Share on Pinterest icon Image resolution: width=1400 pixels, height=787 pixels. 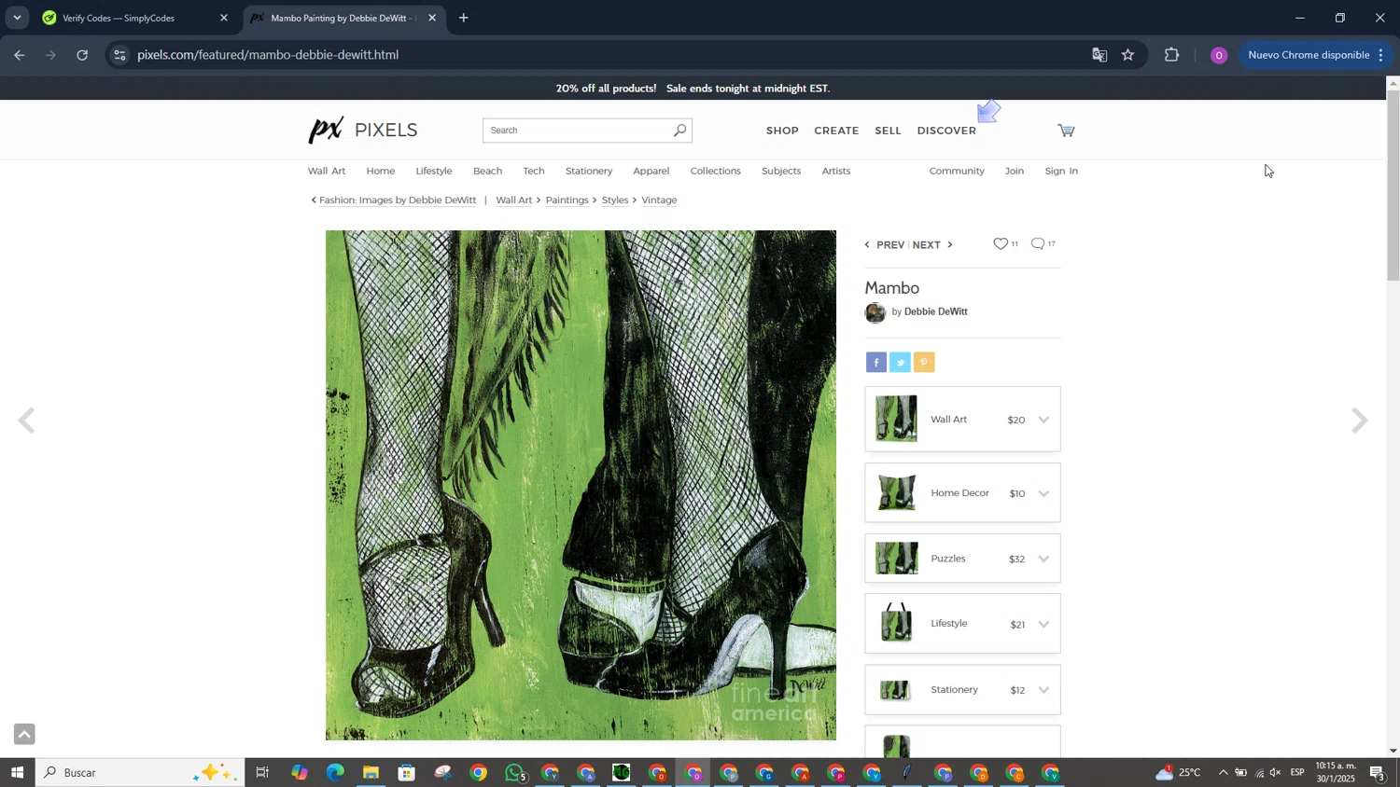coord(924,363)
